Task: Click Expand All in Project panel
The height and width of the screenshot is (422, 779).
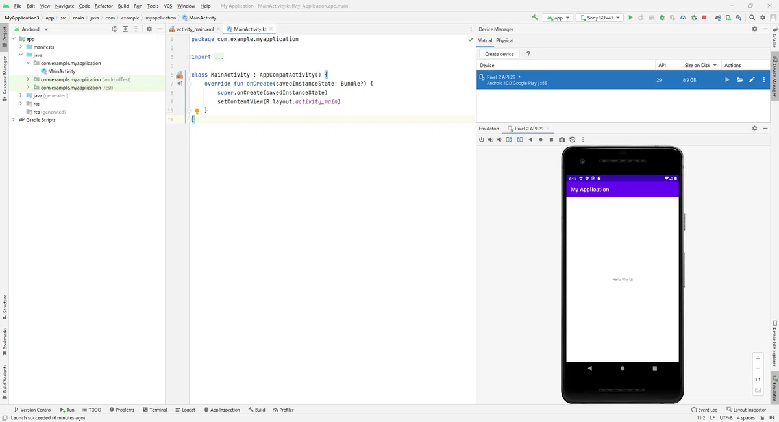Action: pyautogui.click(x=125, y=29)
